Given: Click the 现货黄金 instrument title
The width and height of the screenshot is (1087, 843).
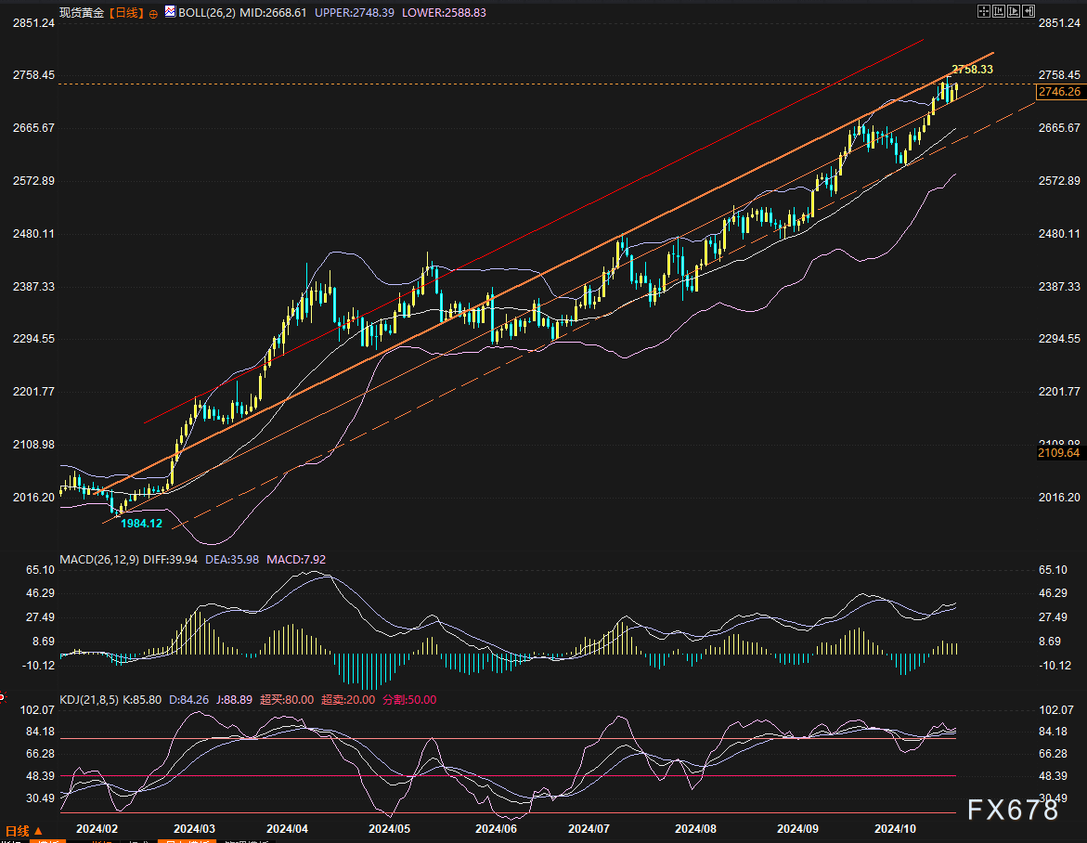Looking at the screenshot, I should coord(82,13).
